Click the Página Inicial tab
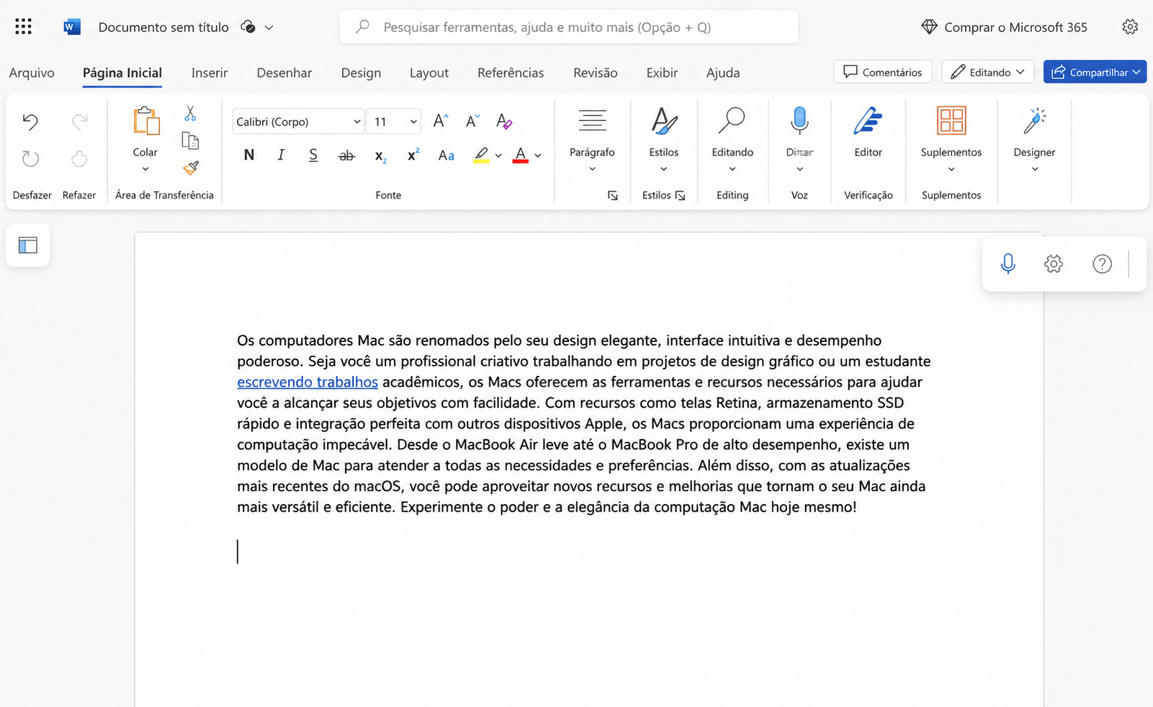Image resolution: width=1153 pixels, height=707 pixels. (x=122, y=73)
